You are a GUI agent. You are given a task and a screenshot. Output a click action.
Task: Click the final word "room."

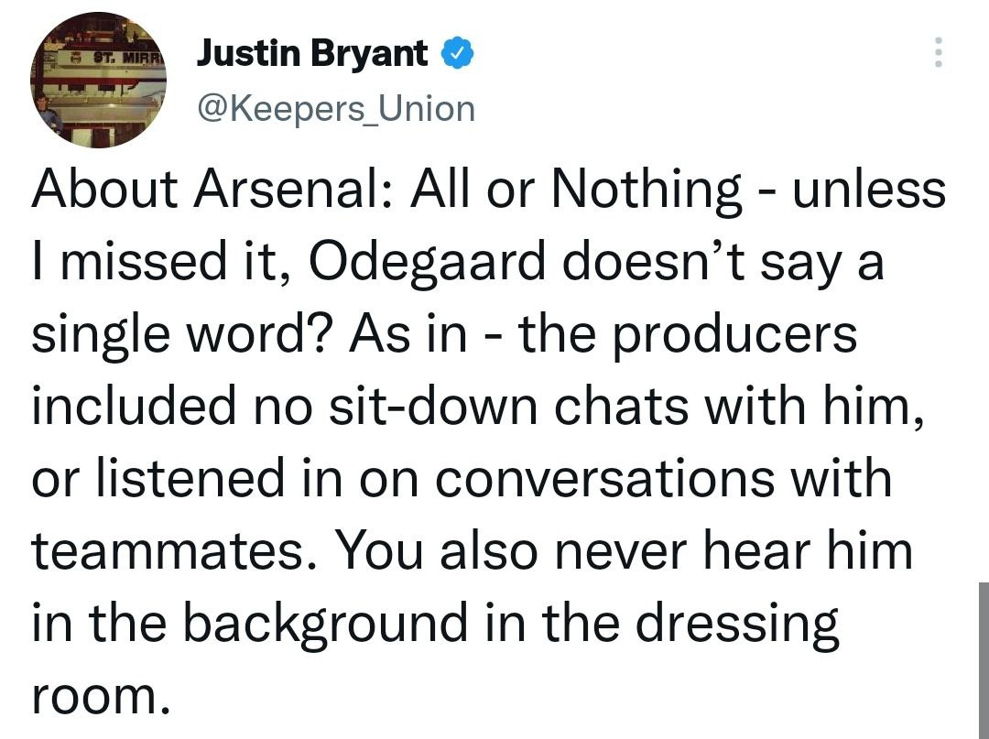coord(102,696)
